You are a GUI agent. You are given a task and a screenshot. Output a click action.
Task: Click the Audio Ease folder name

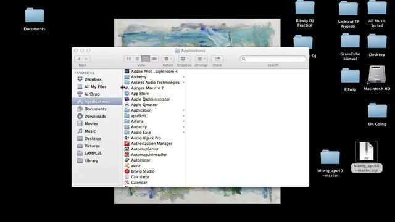141,133
